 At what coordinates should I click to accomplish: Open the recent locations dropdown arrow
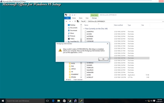[x=72, y=21]
